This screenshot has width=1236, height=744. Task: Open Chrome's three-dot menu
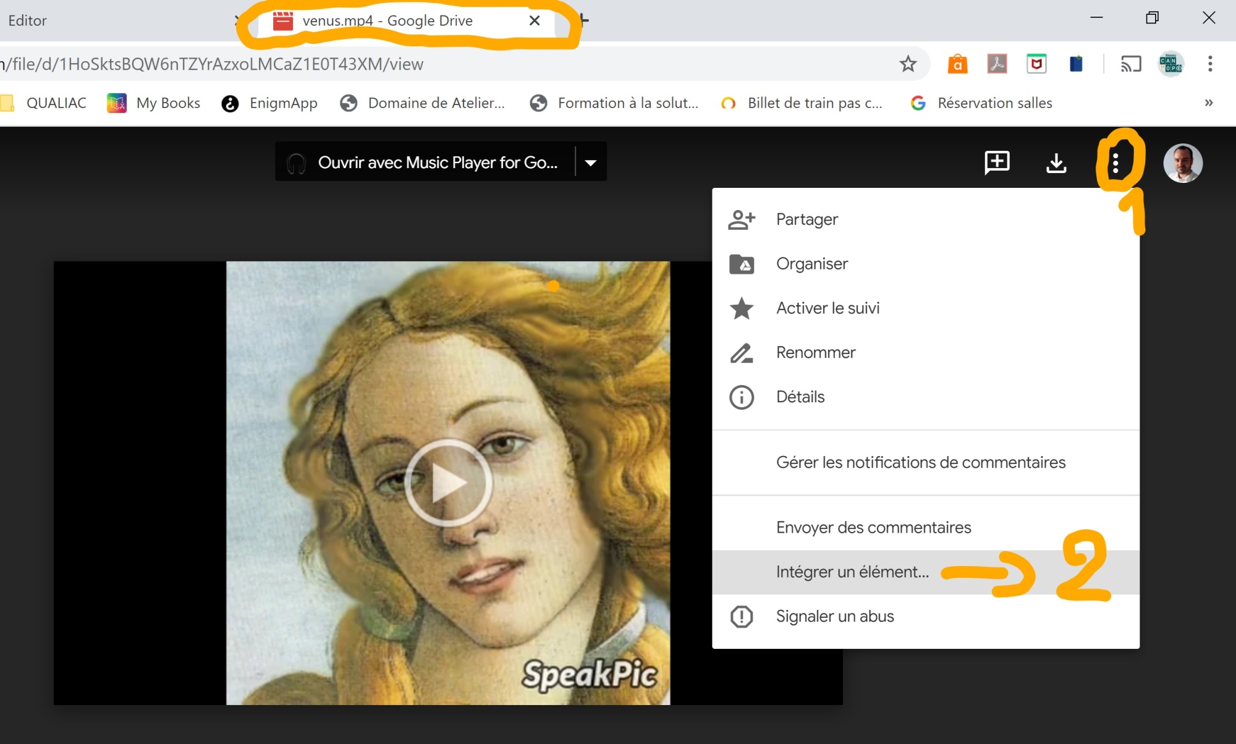[x=1209, y=64]
